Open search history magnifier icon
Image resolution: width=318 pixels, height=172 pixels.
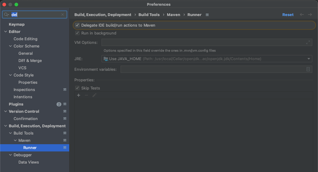(6, 15)
